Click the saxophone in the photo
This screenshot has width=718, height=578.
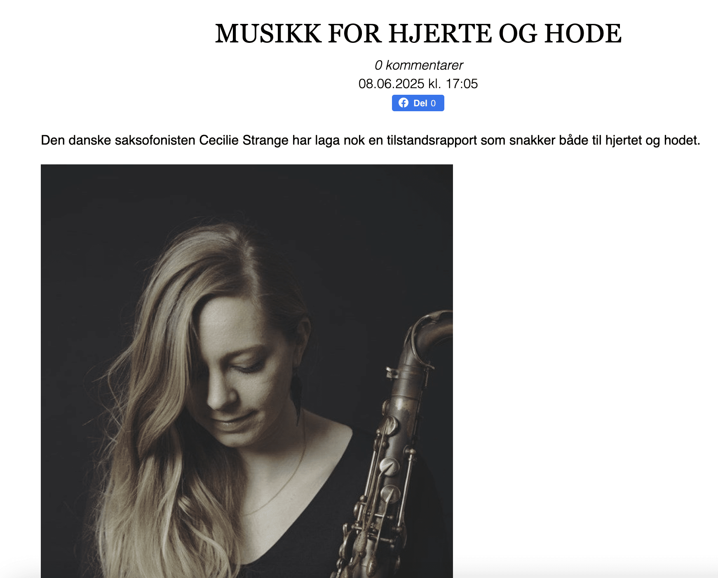pyautogui.click(x=396, y=445)
